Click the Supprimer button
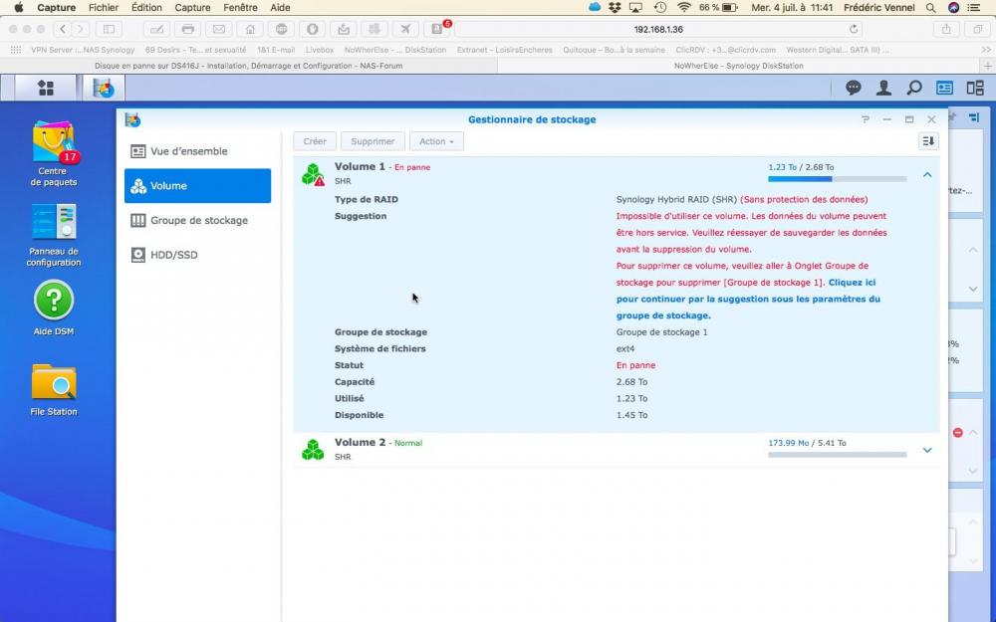Image resolution: width=996 pixels, height=622 pixels. [x=373, y=141]
